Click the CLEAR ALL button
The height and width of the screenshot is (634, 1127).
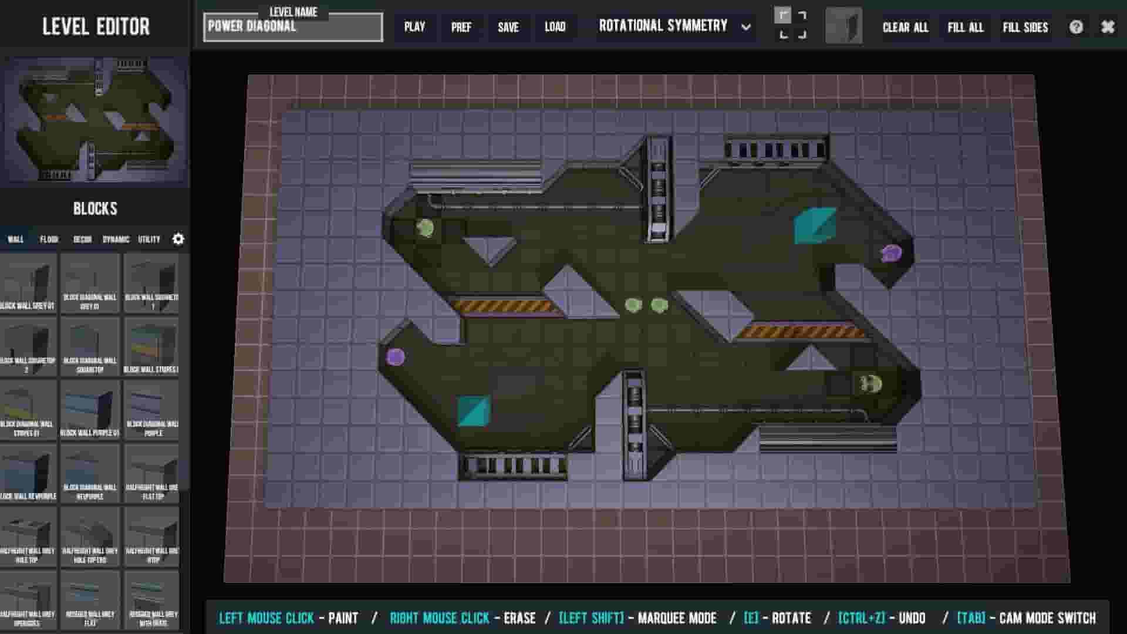click(905, 27)
